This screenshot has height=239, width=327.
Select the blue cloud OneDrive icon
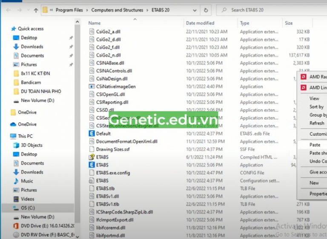tap(13, 125)
